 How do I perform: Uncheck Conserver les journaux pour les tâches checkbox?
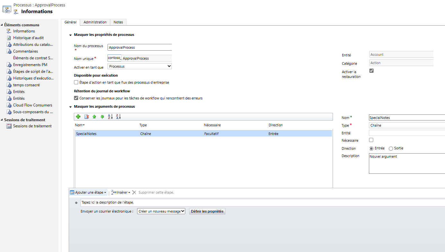click(x=76, y=98)
